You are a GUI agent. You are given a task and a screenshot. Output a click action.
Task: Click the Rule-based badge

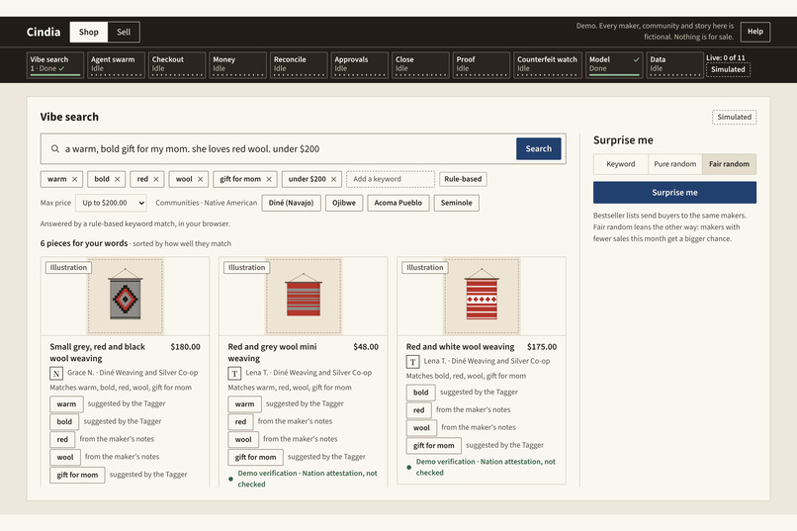click(x=463, y=179)
